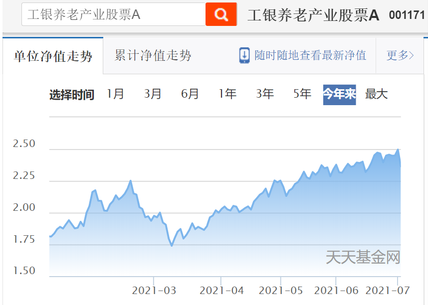This screenshot has height=305, width=428.
Task: Click the 1.50 y-axis label
Action: point(24,271)
